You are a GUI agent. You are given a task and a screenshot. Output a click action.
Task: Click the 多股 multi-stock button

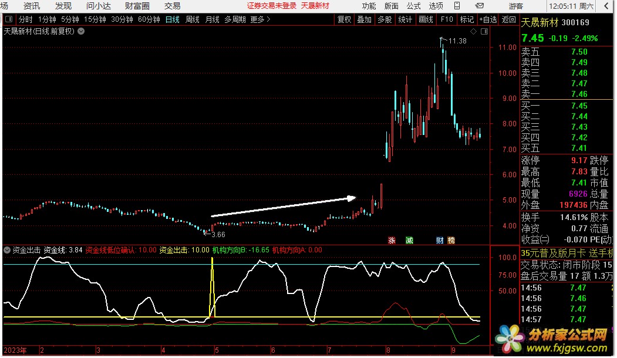(385, 19)
